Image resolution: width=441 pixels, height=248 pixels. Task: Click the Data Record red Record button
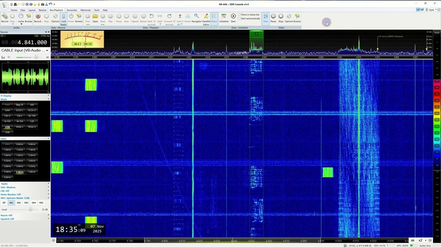pyautogui.click(x=38, y=18)
